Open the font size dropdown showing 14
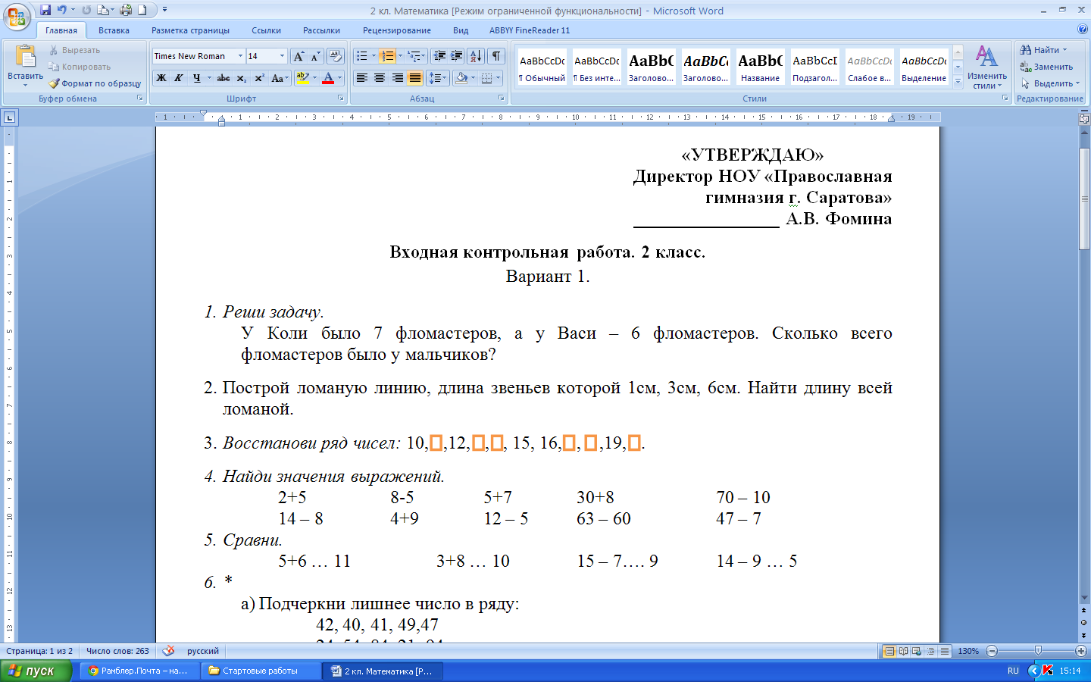 point(282,56)
